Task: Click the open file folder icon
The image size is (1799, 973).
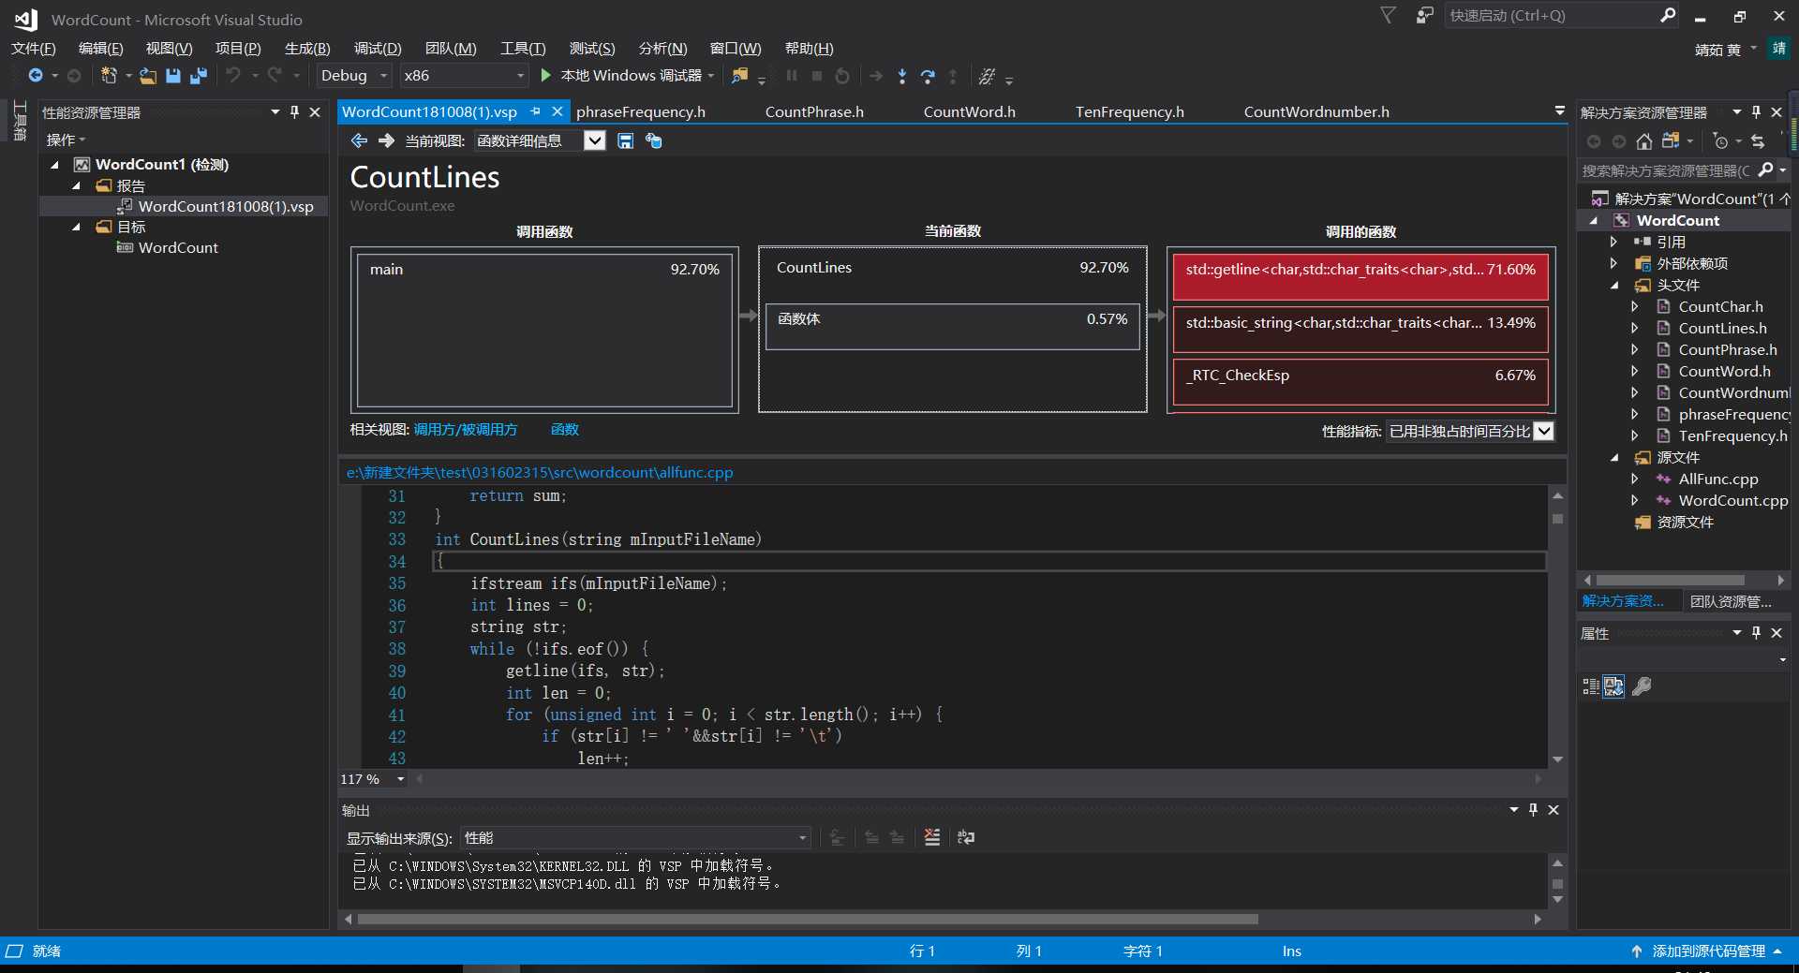Action: click(148, 76)
